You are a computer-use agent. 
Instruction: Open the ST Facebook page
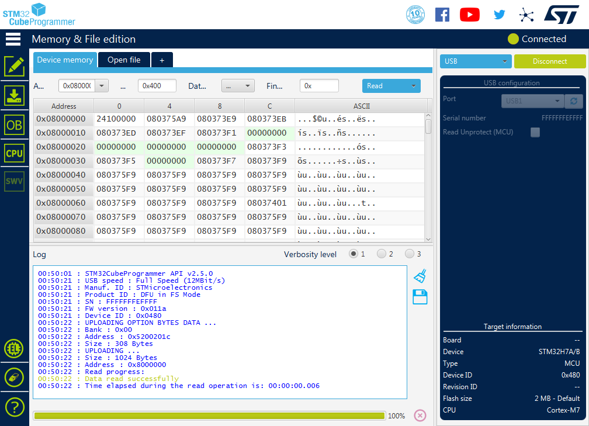pyautogui.click(x=442, y=15)
